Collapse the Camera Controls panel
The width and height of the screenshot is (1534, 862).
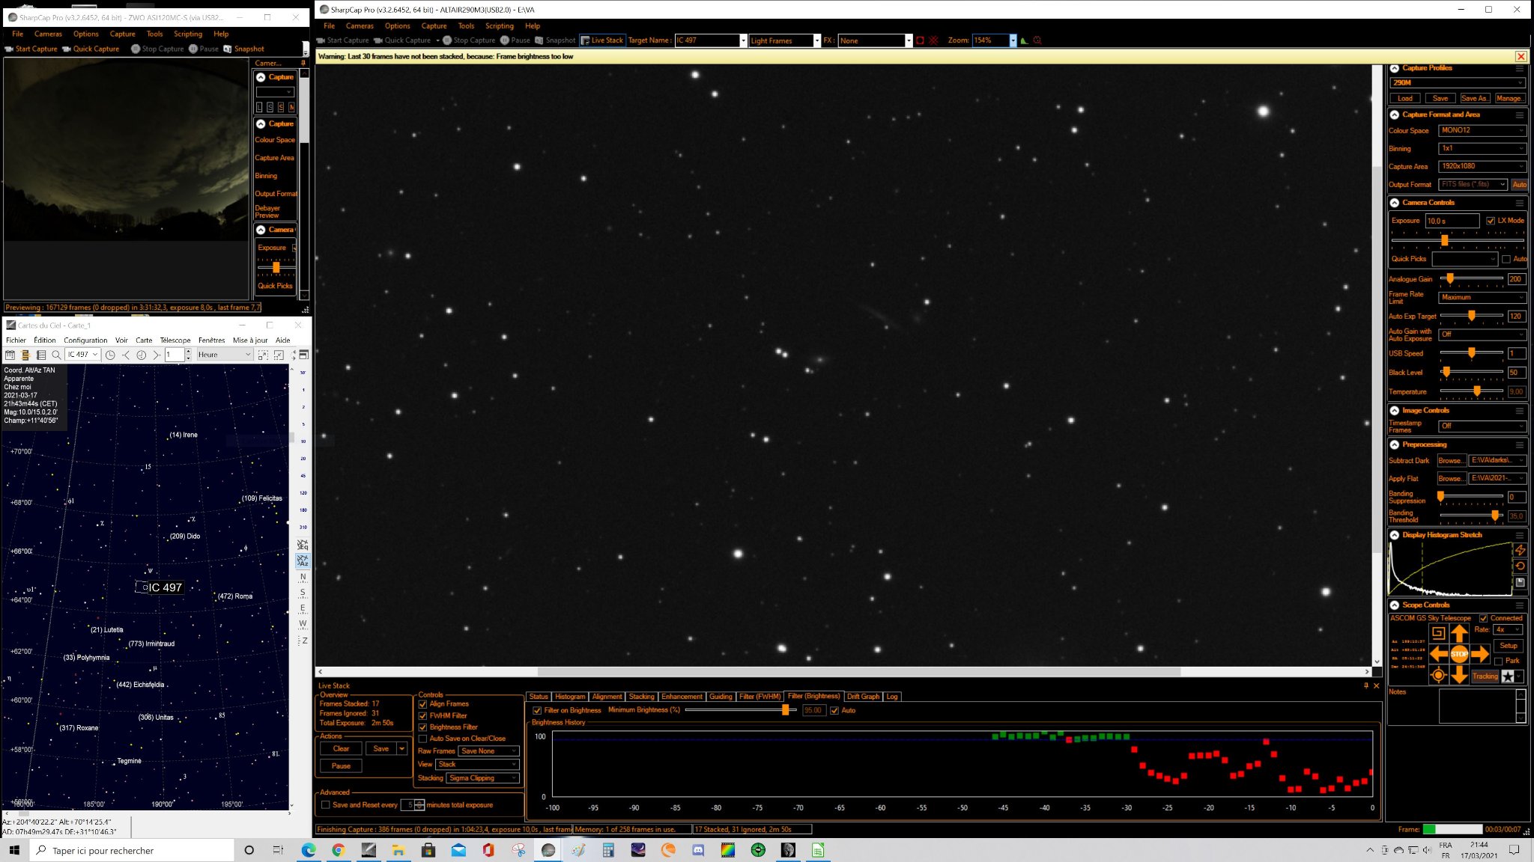1395,203
